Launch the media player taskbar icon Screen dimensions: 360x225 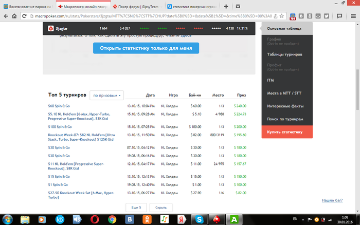pyautogui.click(x=42, y=219)
